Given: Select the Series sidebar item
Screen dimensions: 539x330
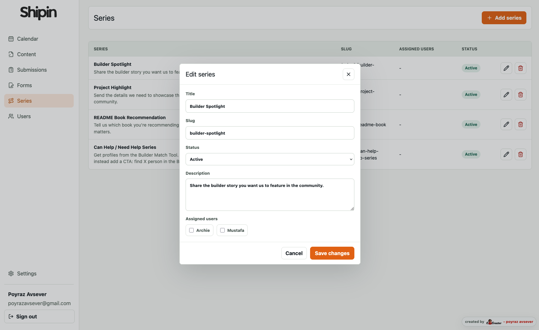Looking at the screenshot, I should tap(39, 101).
